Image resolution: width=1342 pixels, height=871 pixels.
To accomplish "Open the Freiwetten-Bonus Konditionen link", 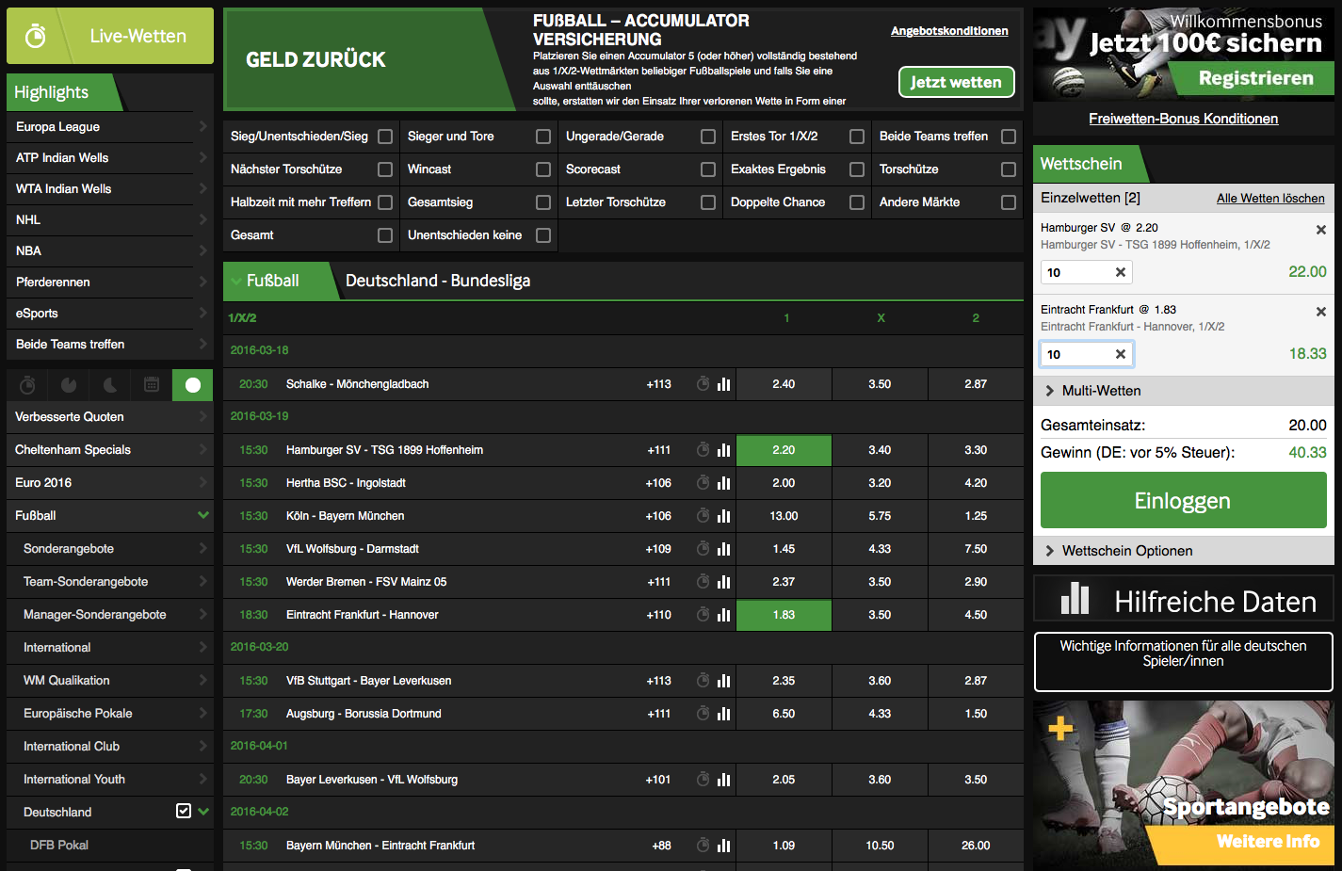I will [1183, 119].
